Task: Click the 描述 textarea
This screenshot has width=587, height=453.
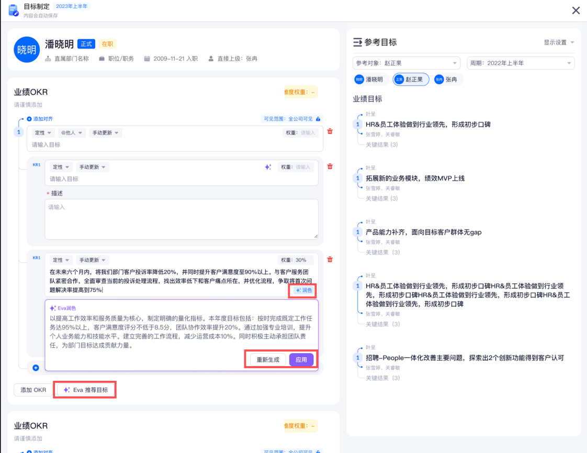Action: [182, 219]
